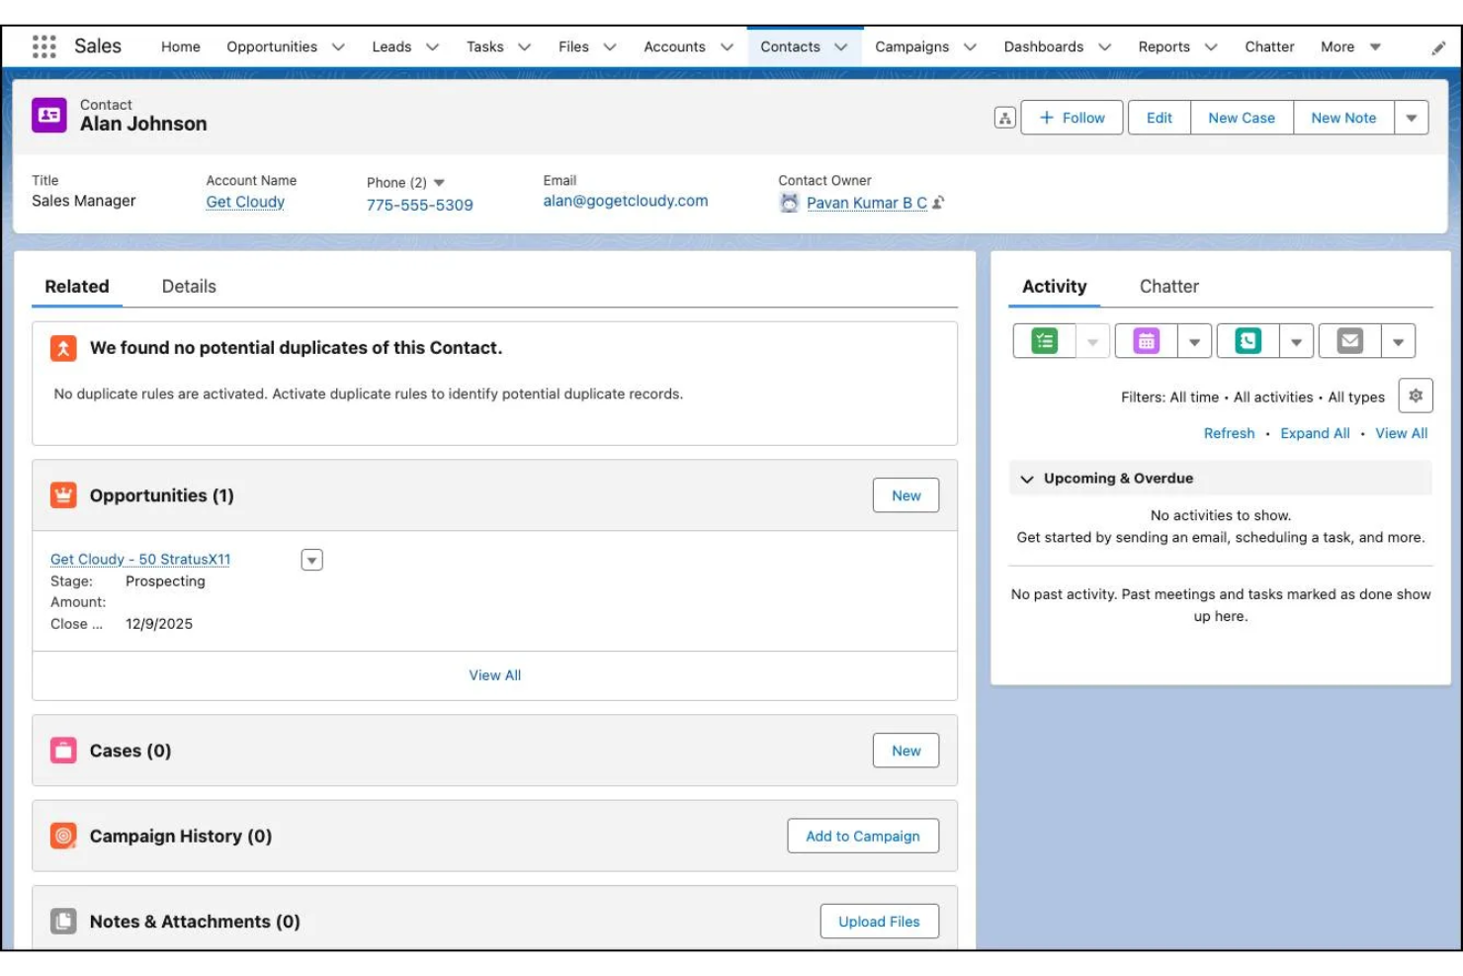
Task: Open Get Cloudy - 50 StratusX11 opportunity
Action: tap(140, 560)
